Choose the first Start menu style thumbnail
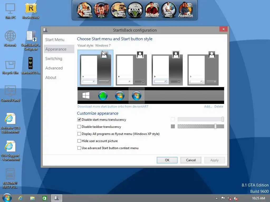Image resolution: width=270 pixels, height=202 pixels. point(95,68)
